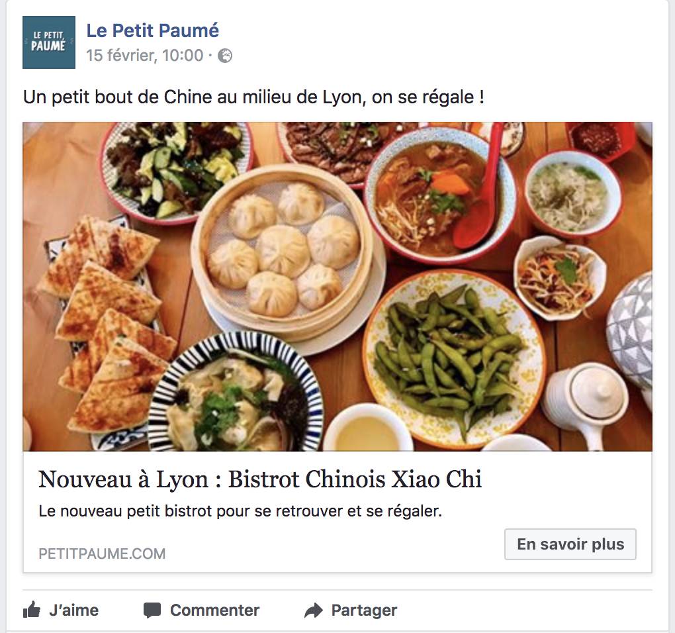Click the Partager arrow icon
Screen dimensions: 675x633
point(314,610)
